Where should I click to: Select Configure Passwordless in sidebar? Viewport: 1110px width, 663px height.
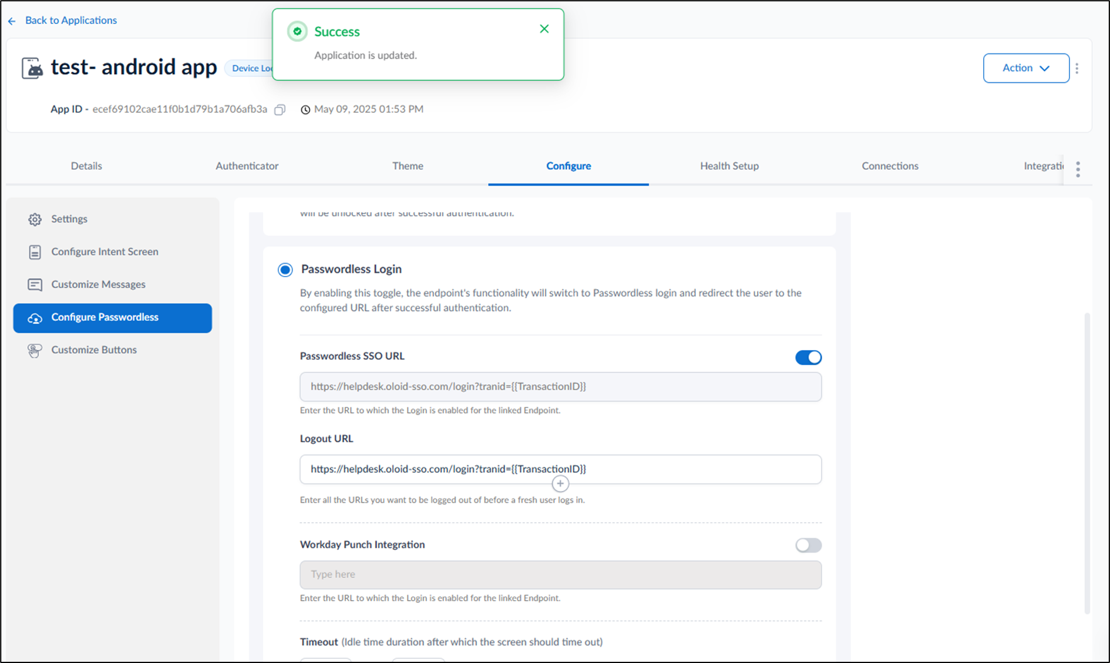(x=113, y=318)
